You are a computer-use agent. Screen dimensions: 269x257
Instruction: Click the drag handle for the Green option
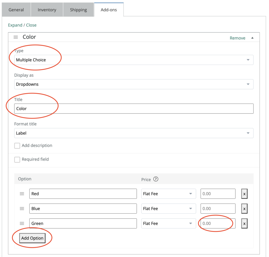pyautogui.click(x=22, y=223)
